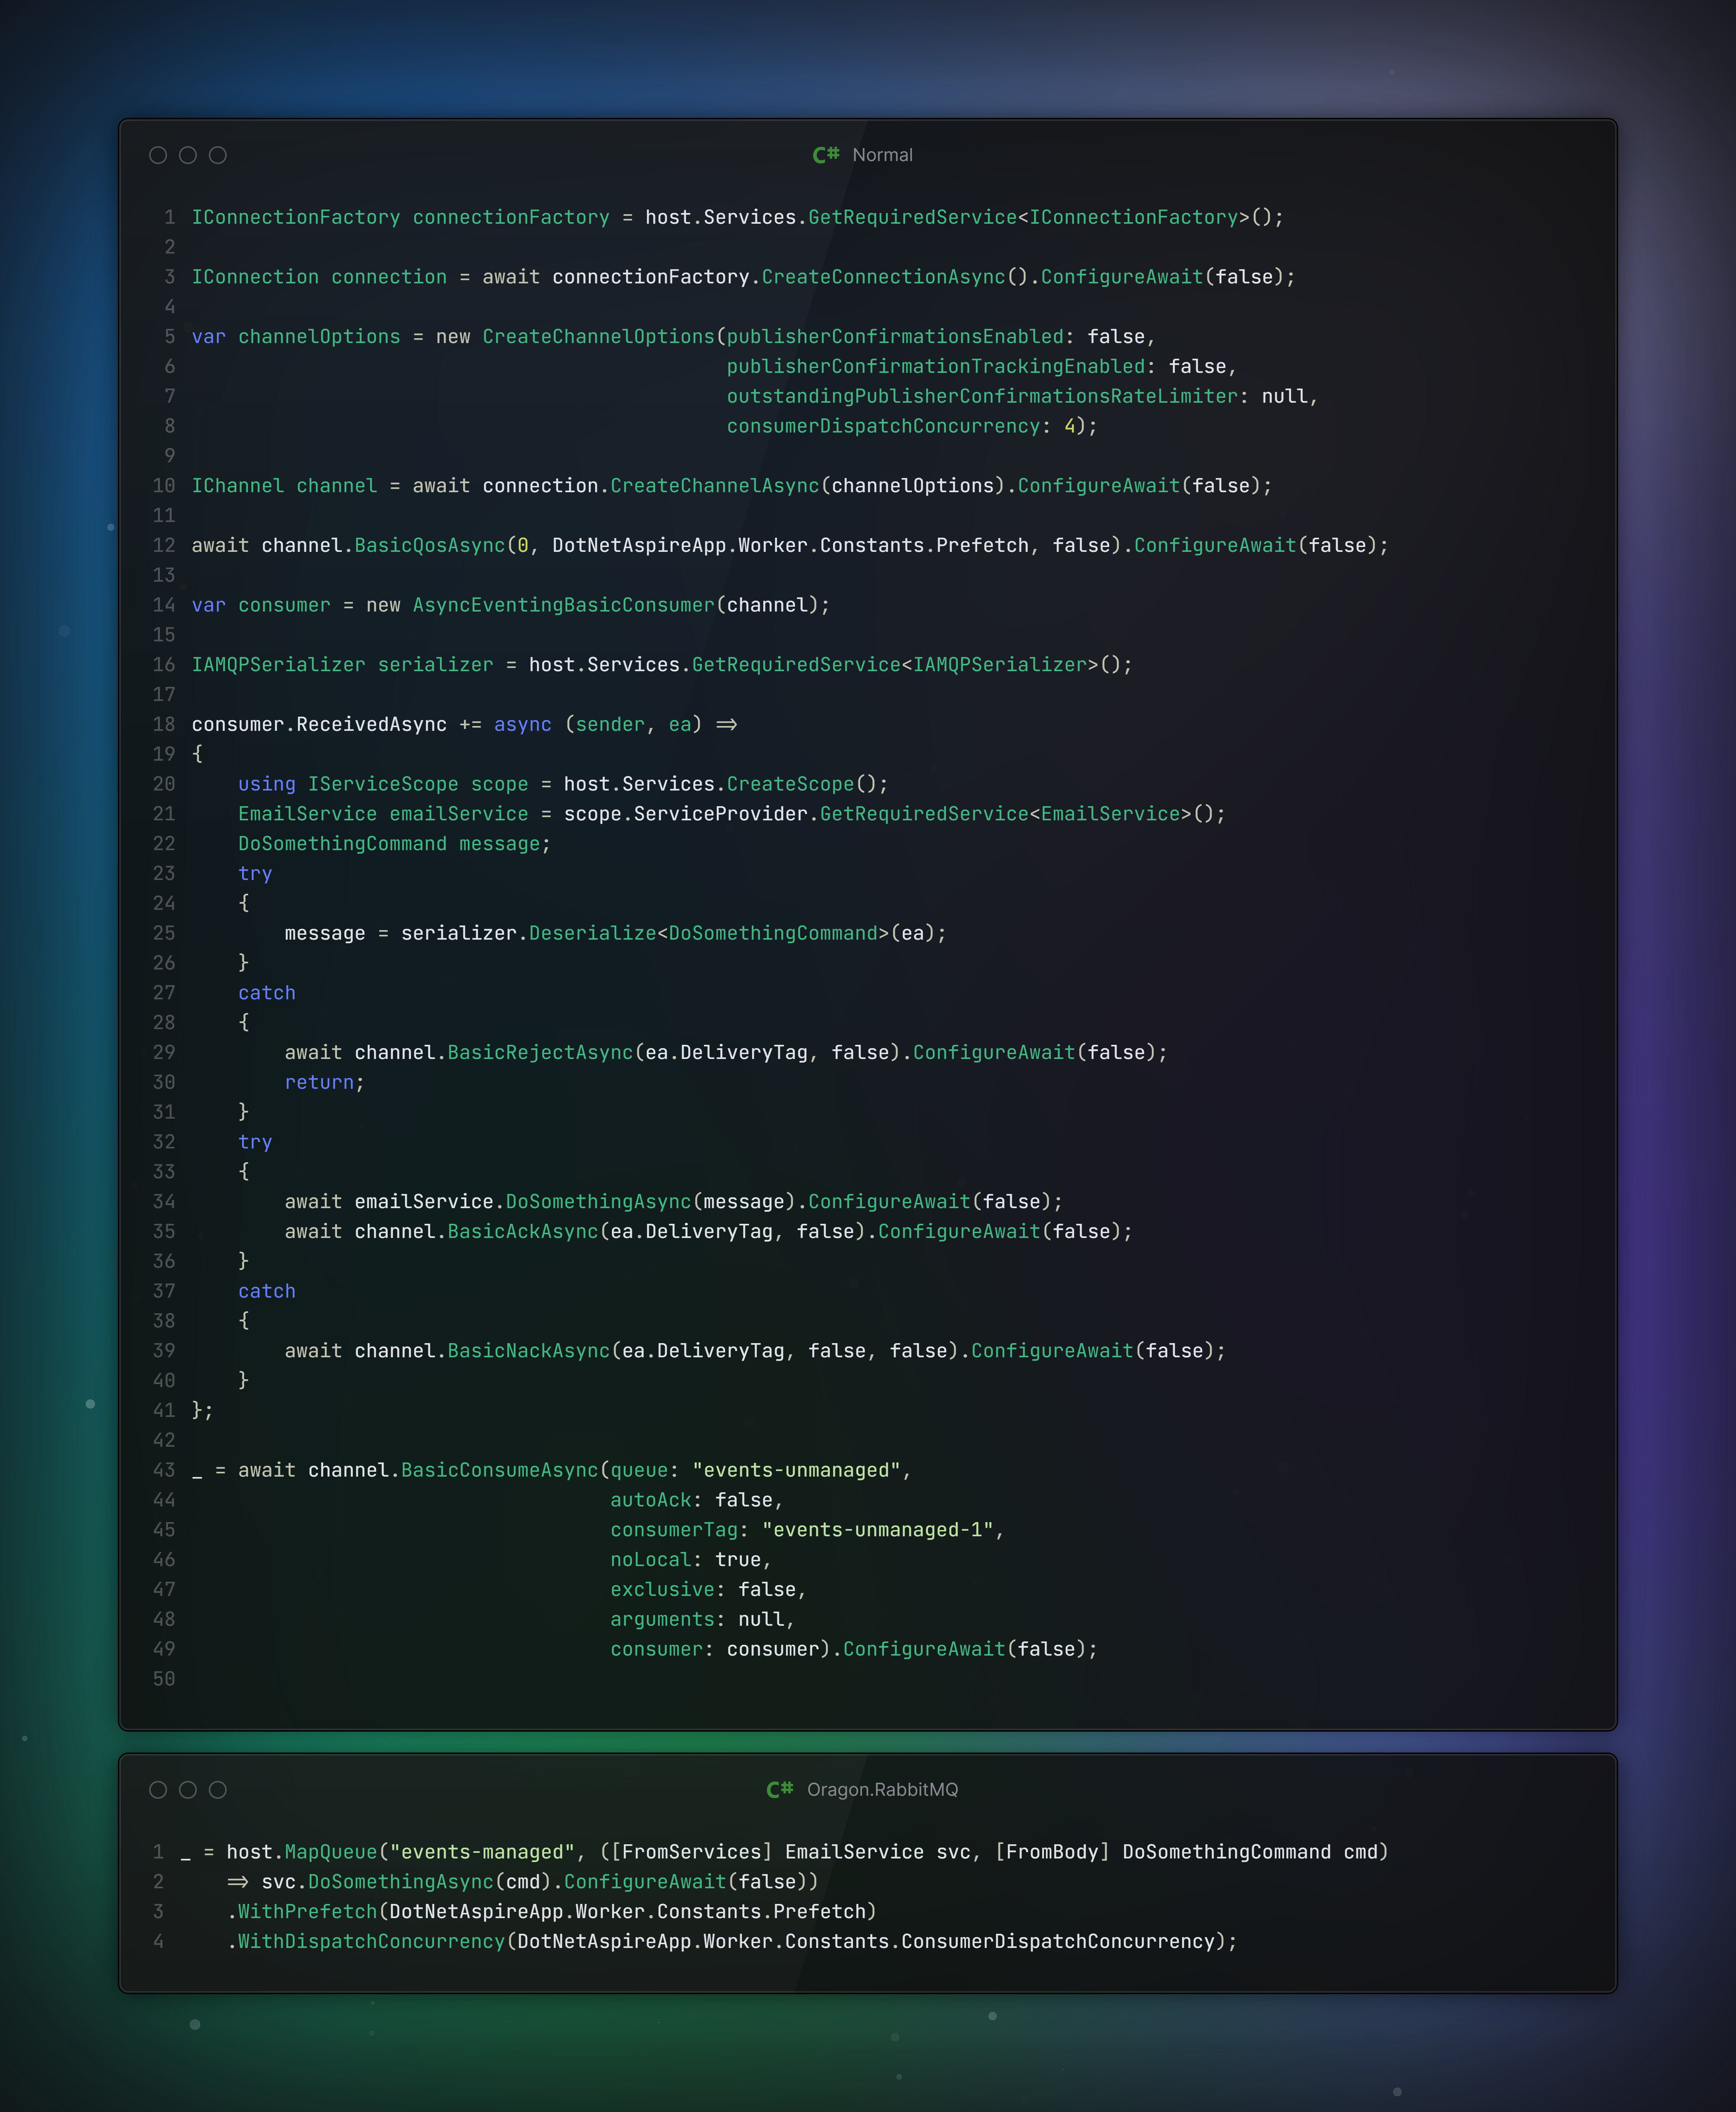Click first circle button in Oragon.RabbitMQ window
Screen dimensions: 1736x2112
[158, 1789]
